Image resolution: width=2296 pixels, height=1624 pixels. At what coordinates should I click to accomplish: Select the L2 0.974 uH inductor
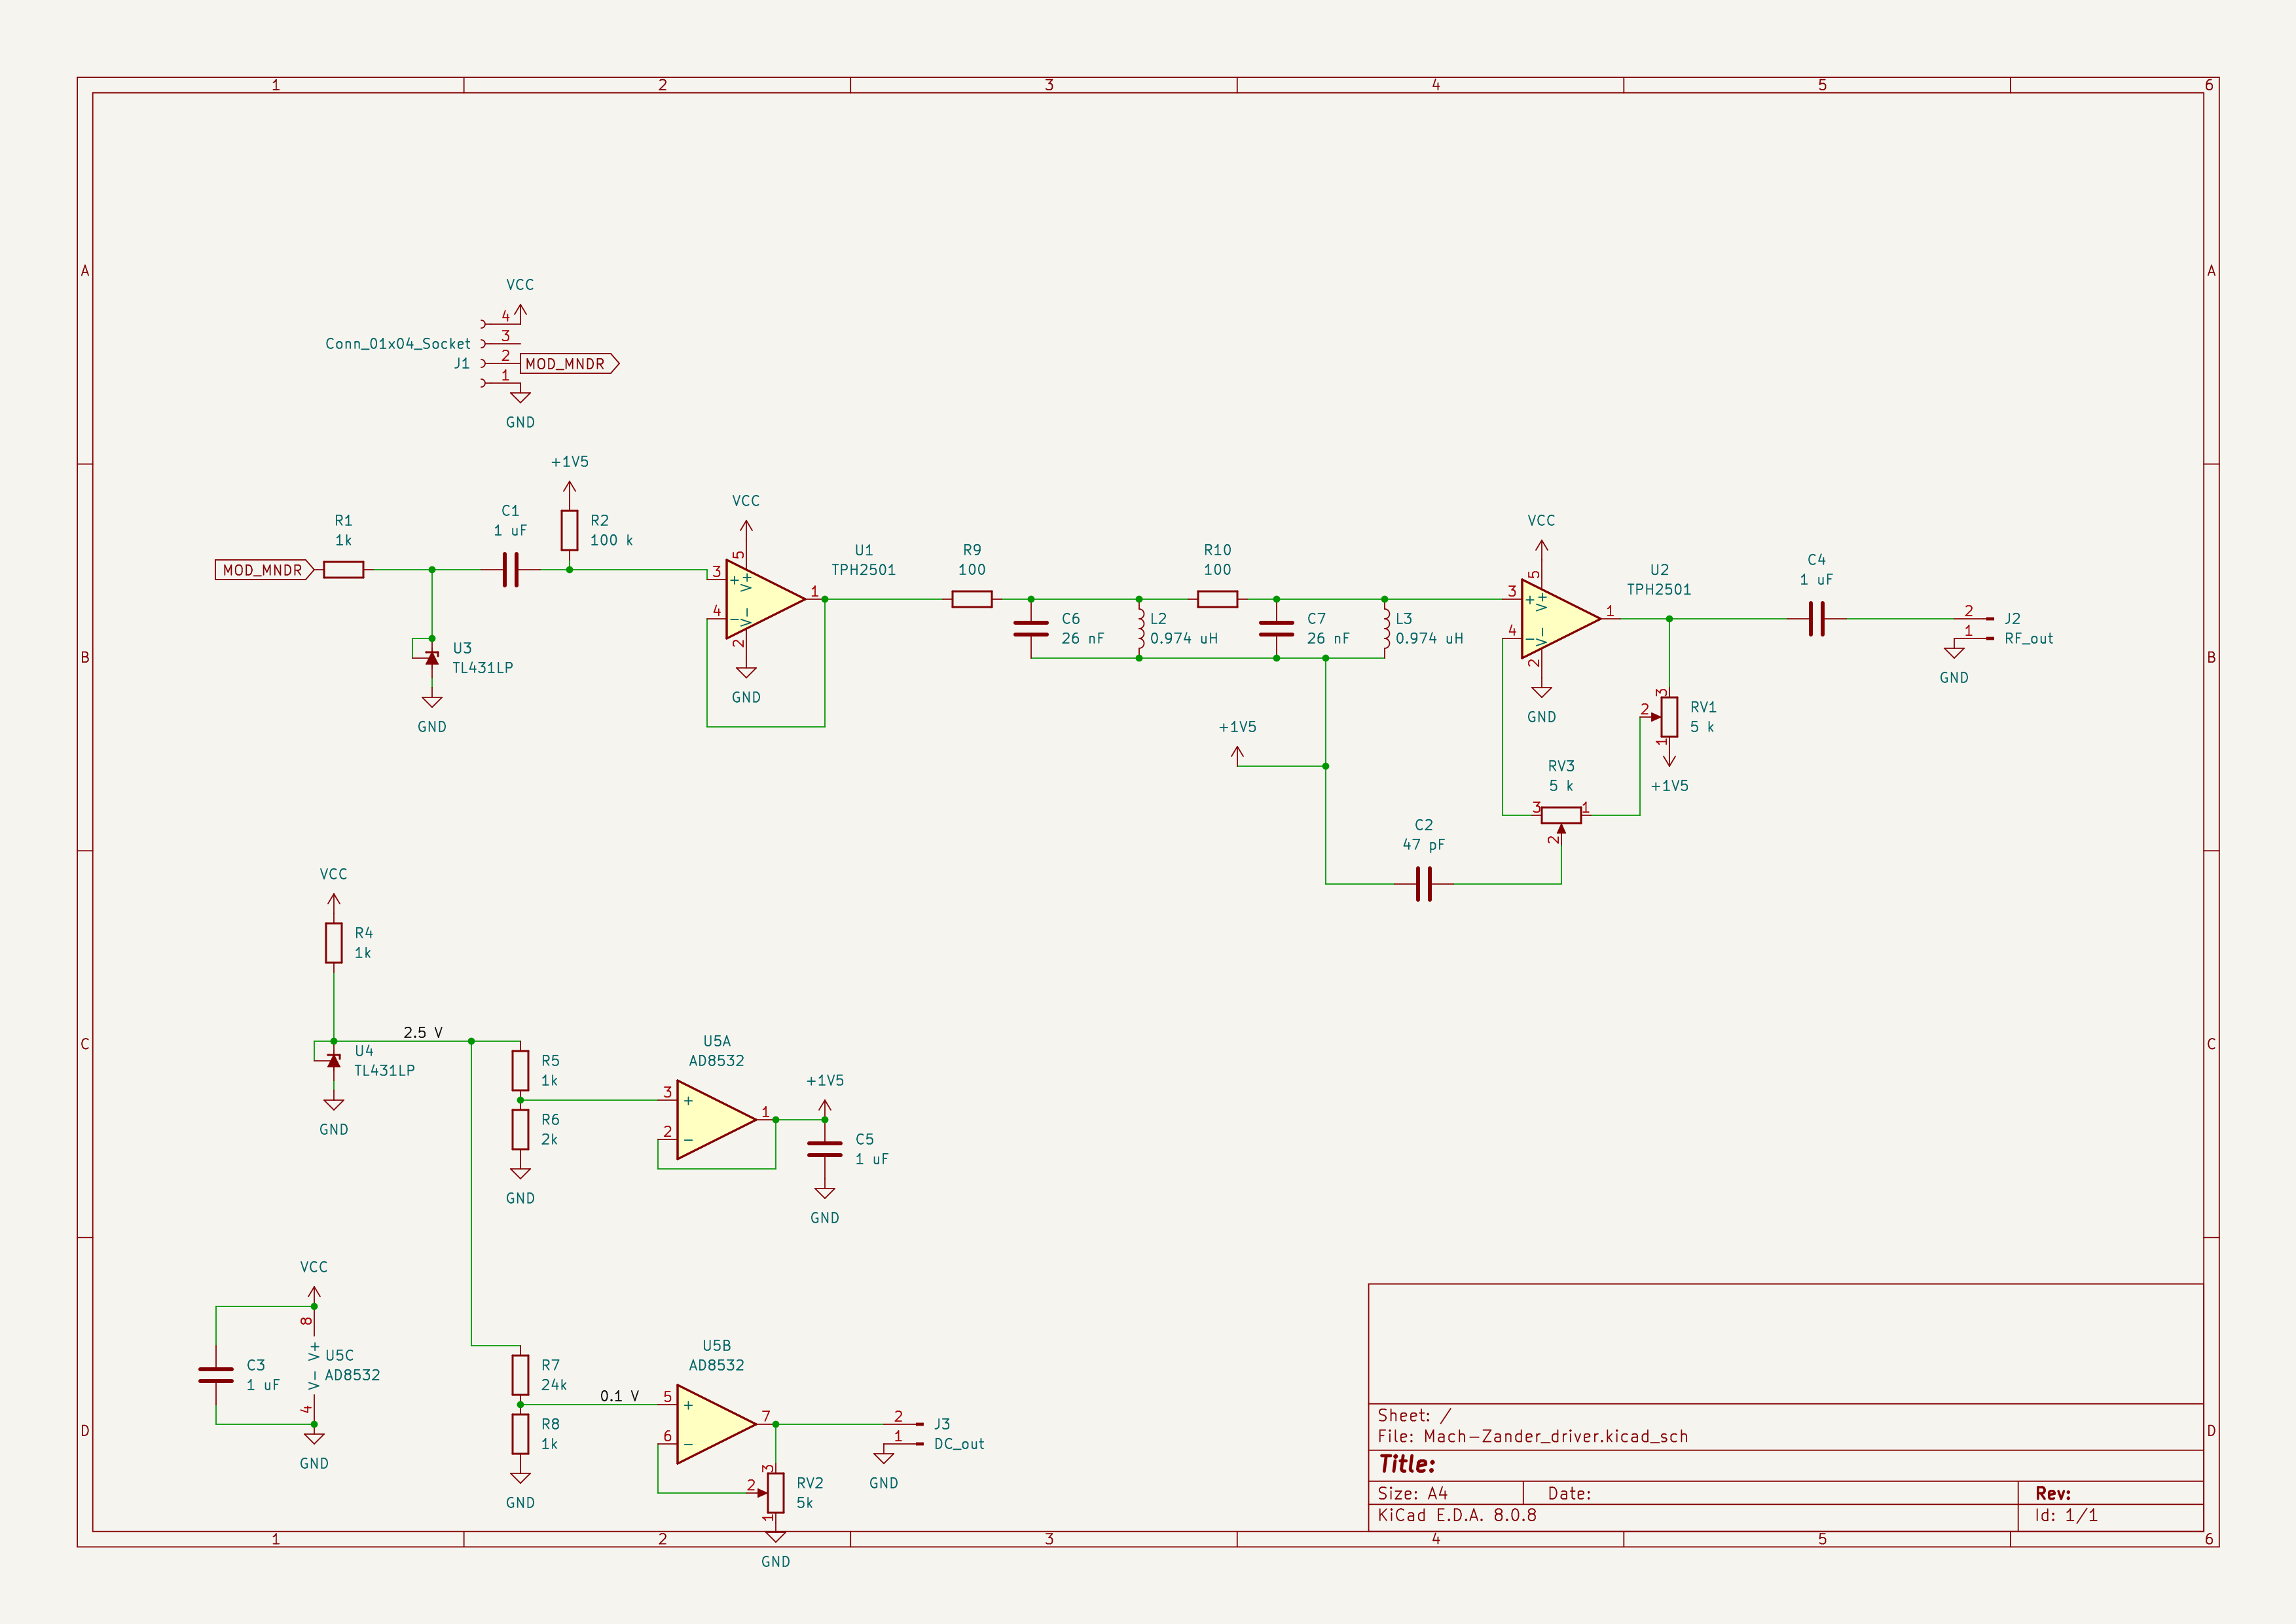pyautogui.click(x=1140, y=628)
